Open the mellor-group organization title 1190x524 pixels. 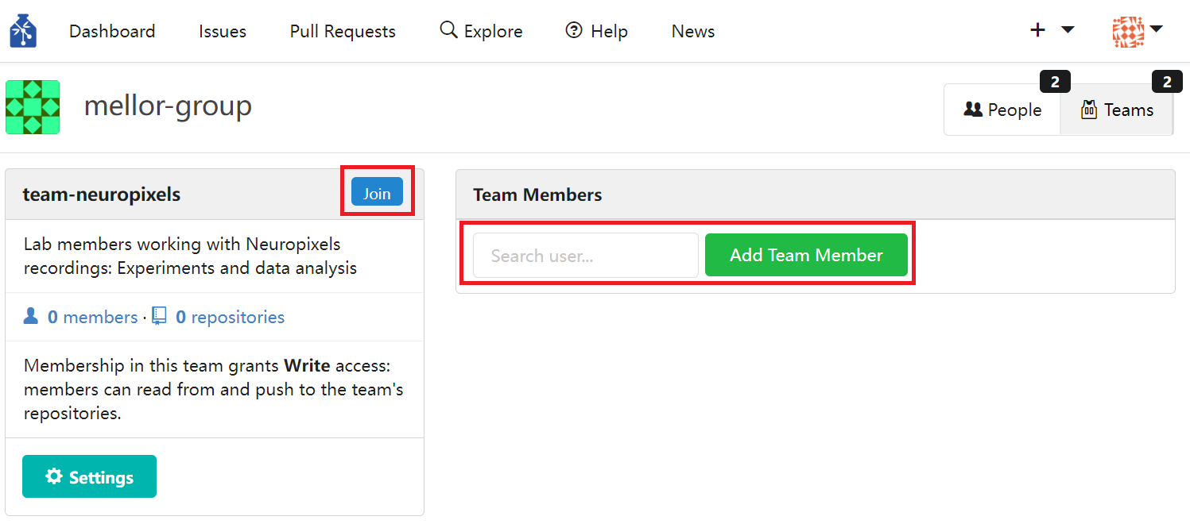[168, 106]
